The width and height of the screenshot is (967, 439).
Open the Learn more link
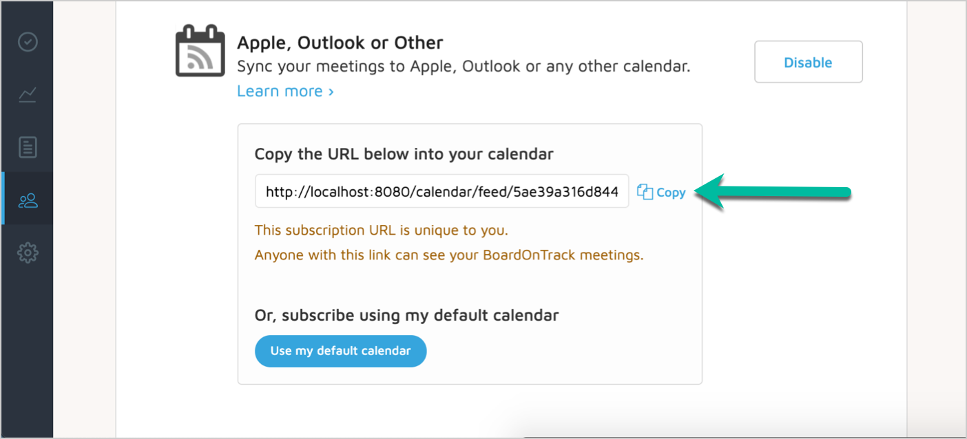coord(280,92)
